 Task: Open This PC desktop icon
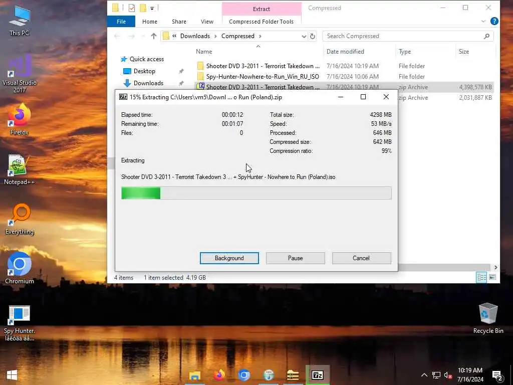(20, 21)
